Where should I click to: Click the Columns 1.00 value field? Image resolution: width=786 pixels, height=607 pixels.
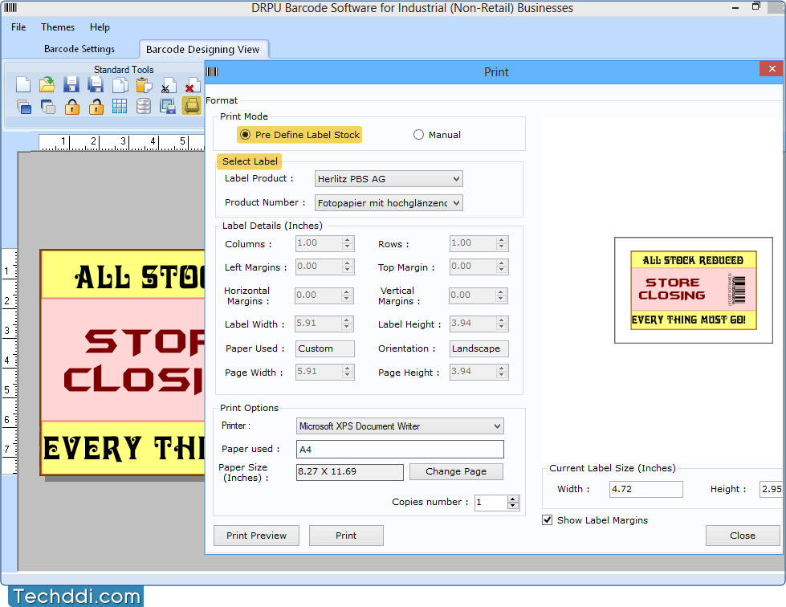319,243
